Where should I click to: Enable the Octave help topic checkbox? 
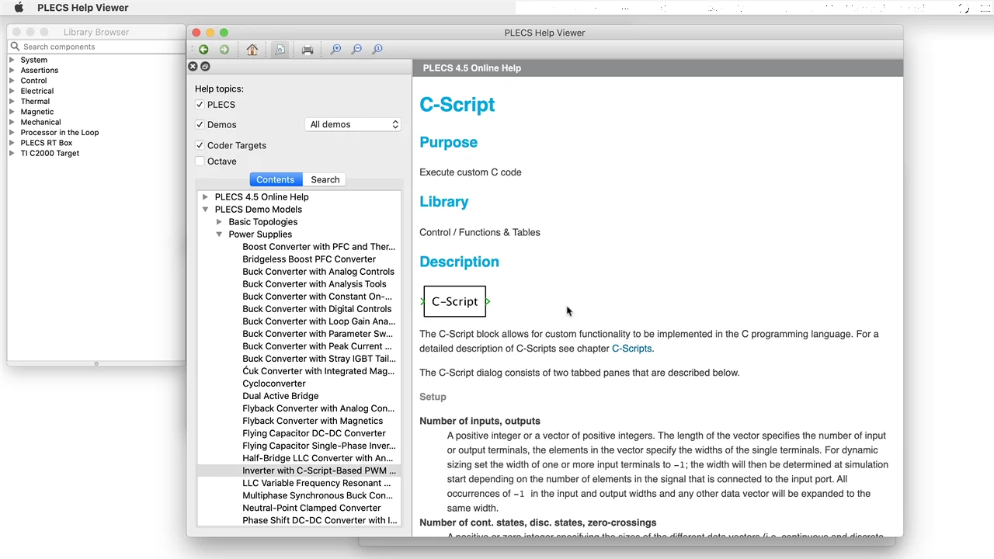click(200, 161)
